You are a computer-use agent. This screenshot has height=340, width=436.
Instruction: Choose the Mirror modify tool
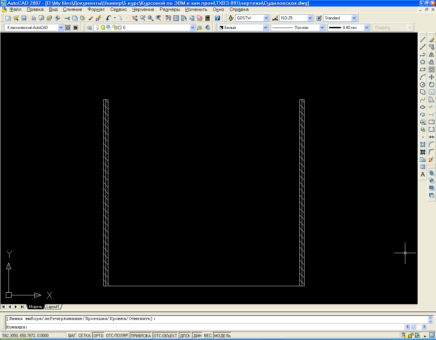(432, 55)
